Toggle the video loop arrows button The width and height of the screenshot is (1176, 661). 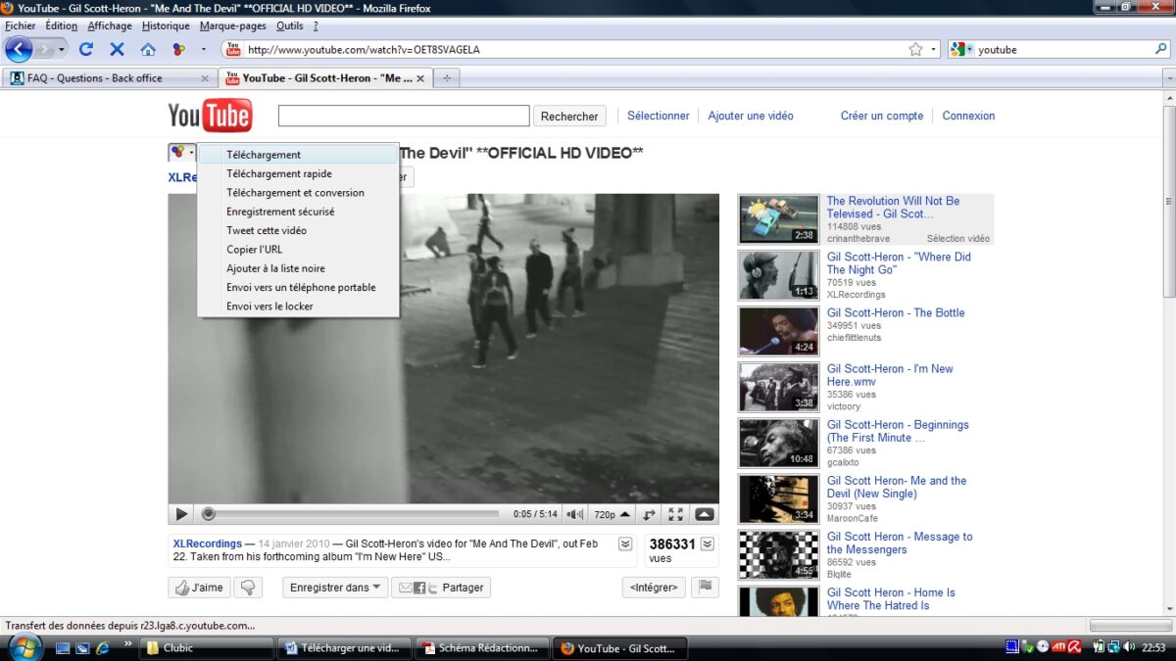click(649, 514)
